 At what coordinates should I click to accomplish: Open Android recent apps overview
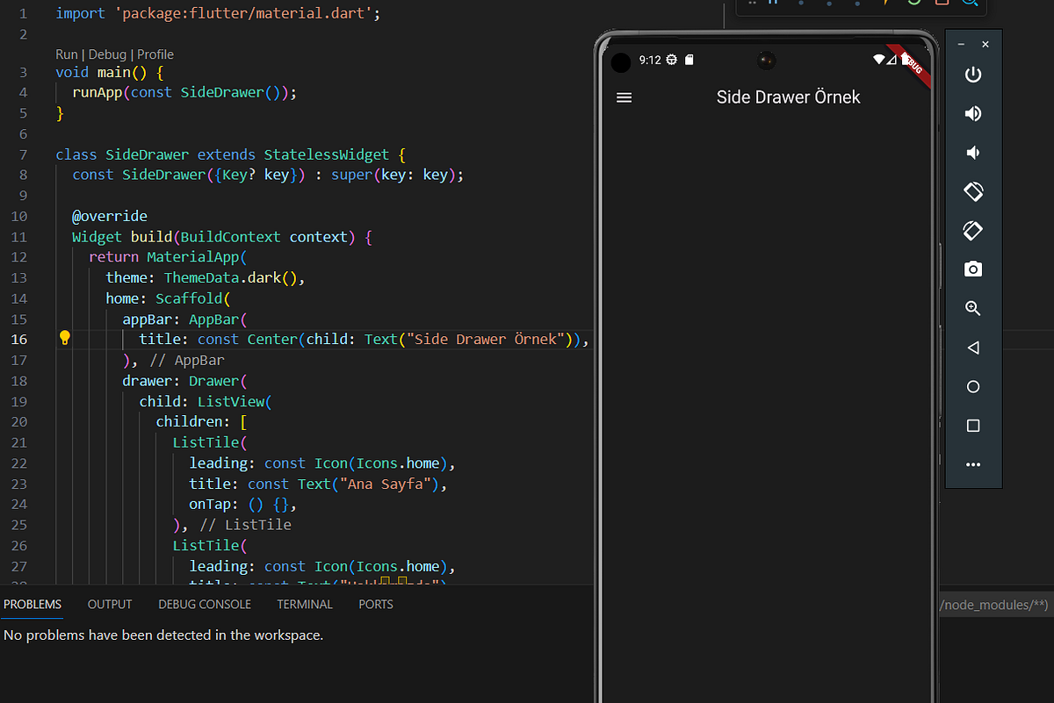pos(972,426)
